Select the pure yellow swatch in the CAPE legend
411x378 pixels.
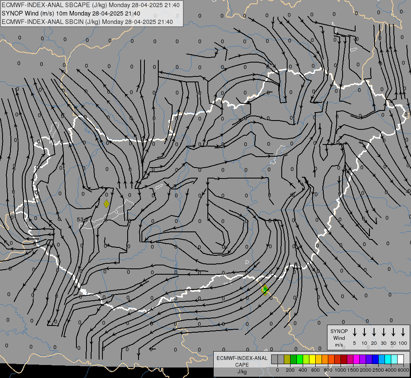click(312, 359)
